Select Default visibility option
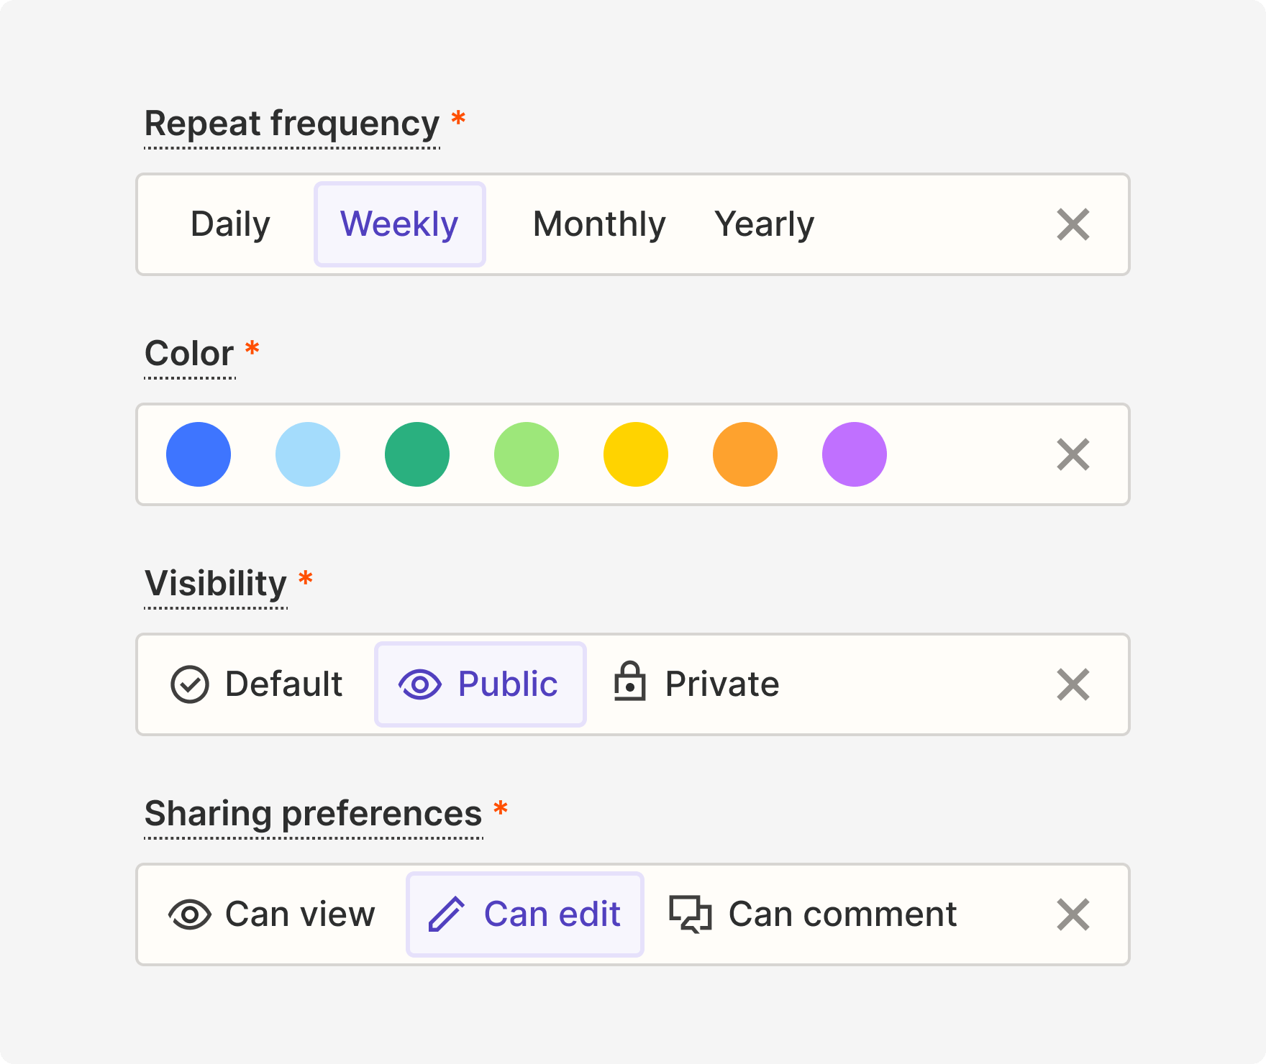This screenshot has height=1064, width=1266. coord(257,684)
